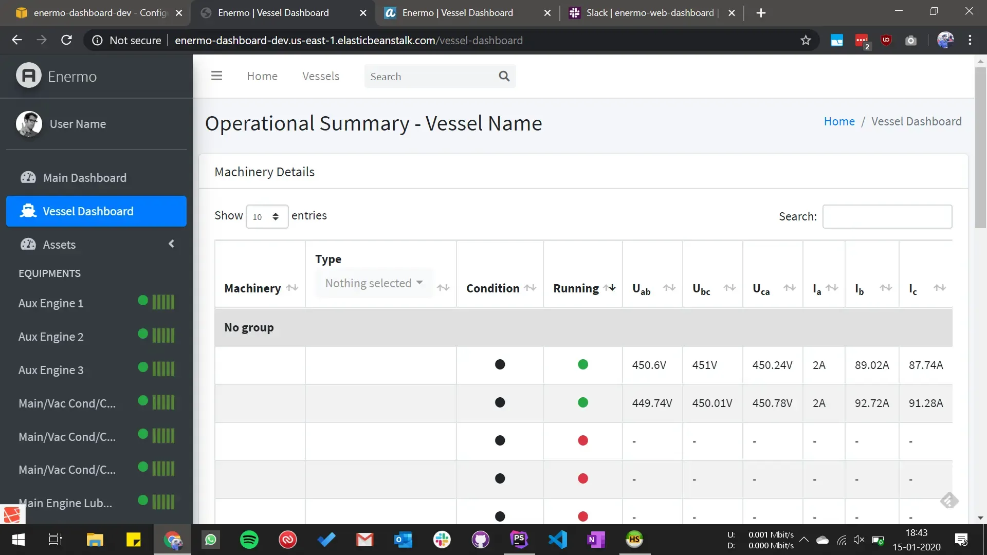Click the Home breadcrumb link

coord(839,121)
